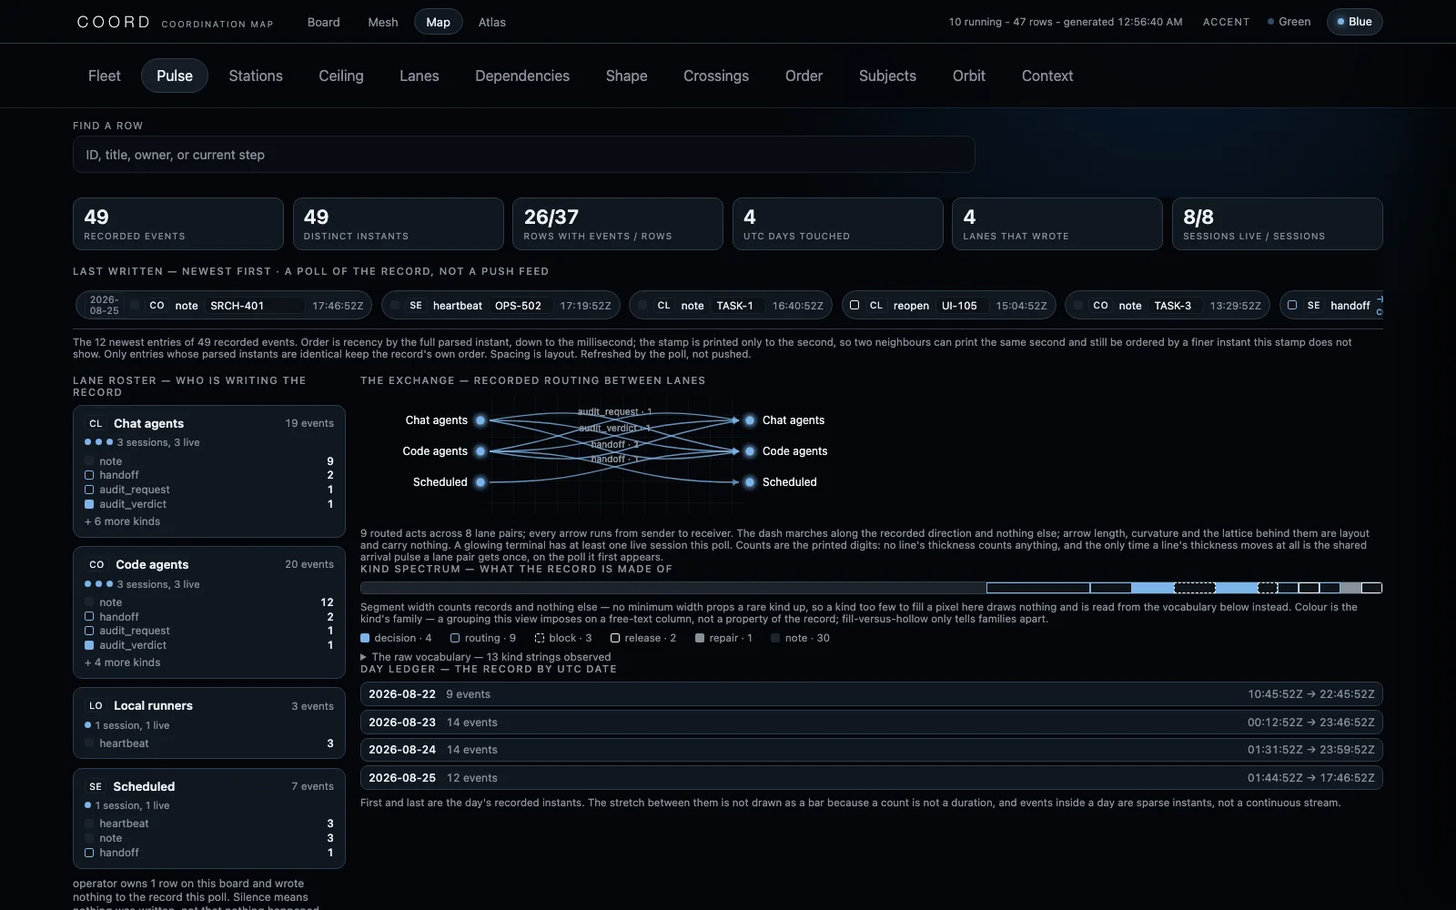1456x910 pixels.
Task: Click the session dots beside Code agents '3 sessions, 3 live'
Action: (98, 584)
